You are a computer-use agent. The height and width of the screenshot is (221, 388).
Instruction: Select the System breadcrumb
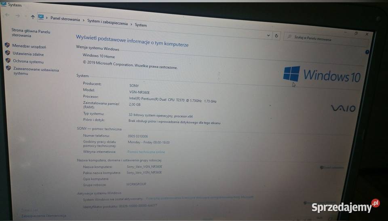141,25
